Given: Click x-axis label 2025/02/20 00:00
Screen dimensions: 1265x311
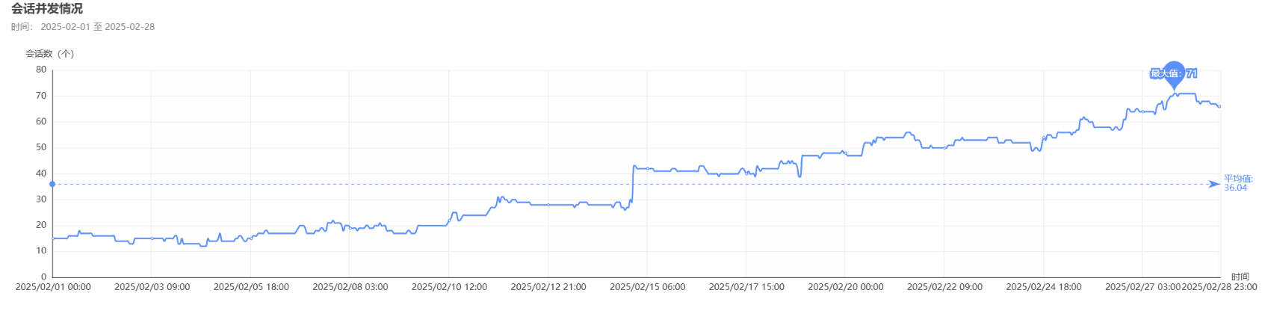Looking at the screenshot, I should click(845, 287).
